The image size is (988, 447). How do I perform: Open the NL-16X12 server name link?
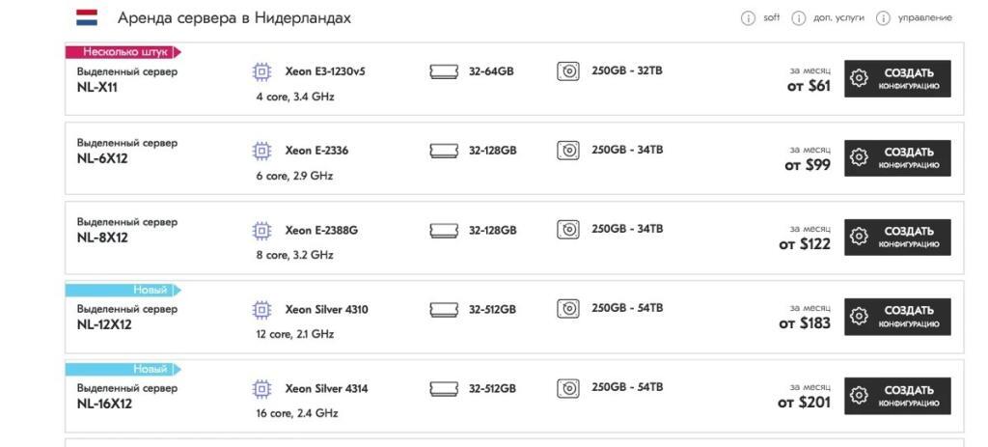coord(104,405)
